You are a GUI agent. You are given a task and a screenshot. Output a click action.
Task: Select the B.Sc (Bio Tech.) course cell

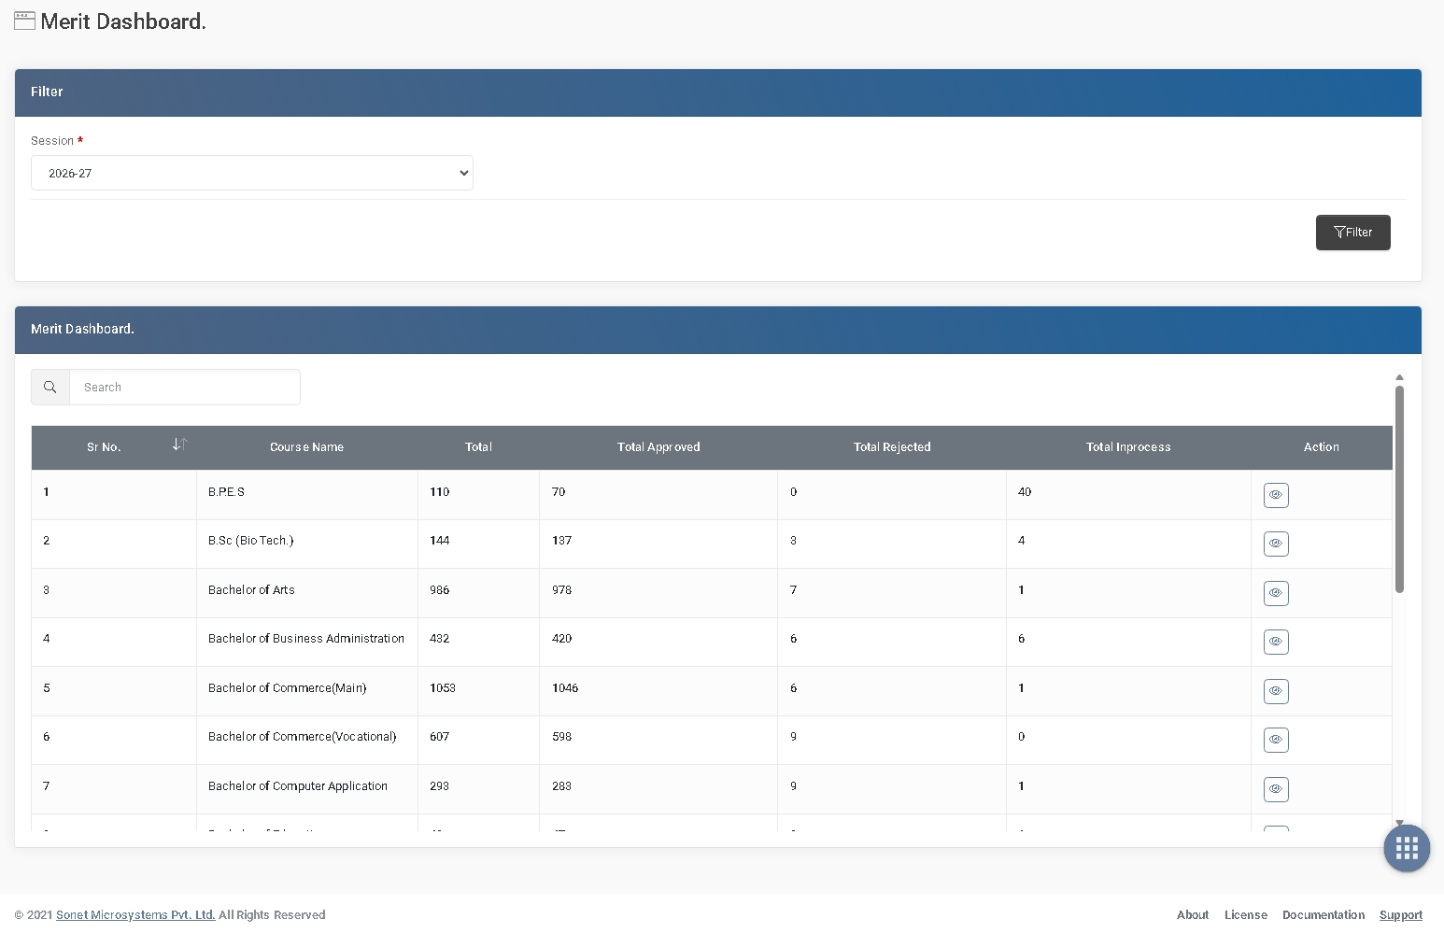click(x=307, y=544)
